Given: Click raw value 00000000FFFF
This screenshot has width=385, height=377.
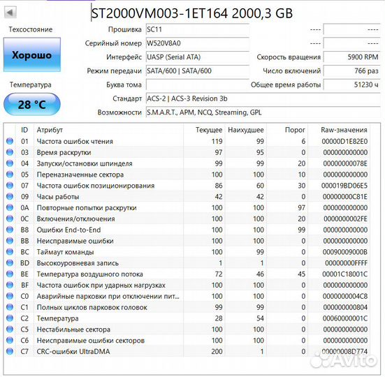Looking at the screenshot, I should 347,263.
